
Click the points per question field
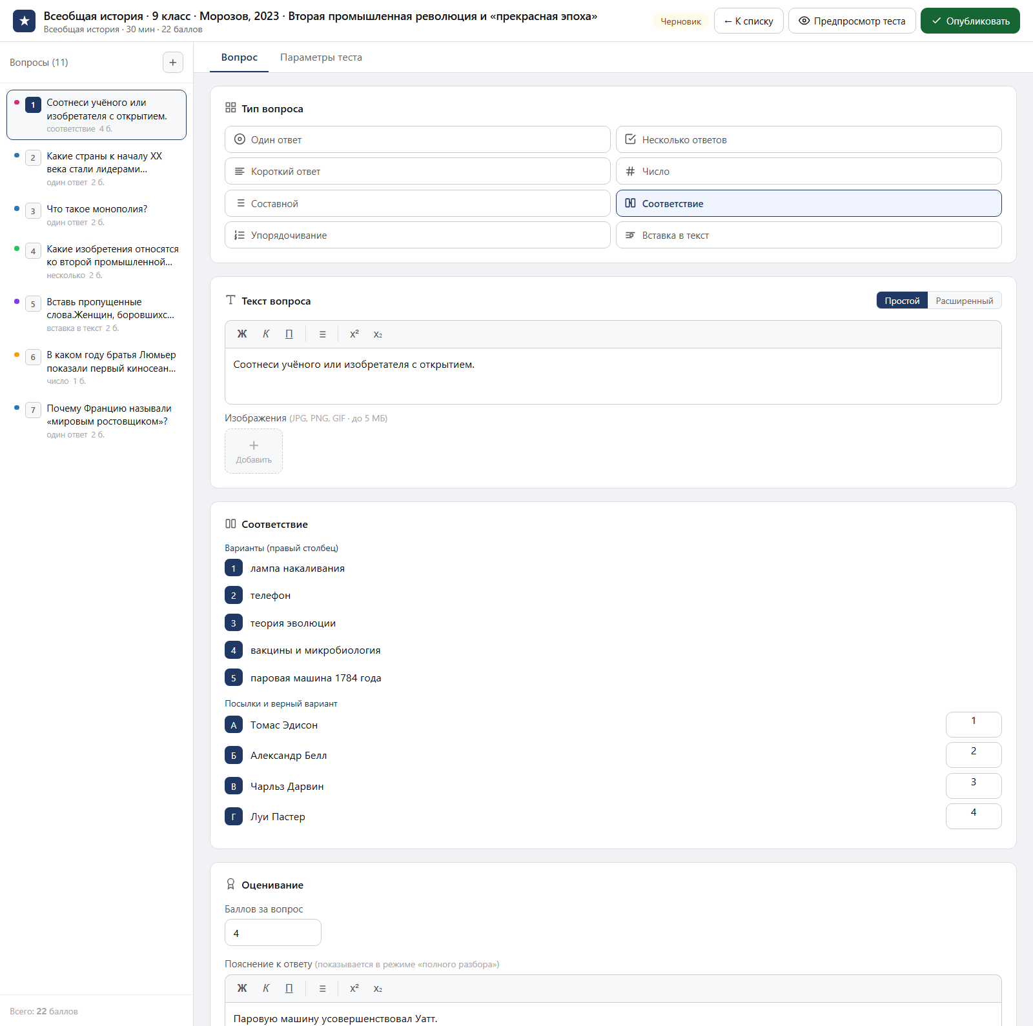point(273,933)
